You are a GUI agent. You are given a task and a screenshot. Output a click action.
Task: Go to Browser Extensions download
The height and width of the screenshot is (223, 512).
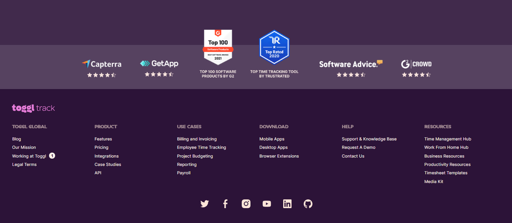point(279,156)
